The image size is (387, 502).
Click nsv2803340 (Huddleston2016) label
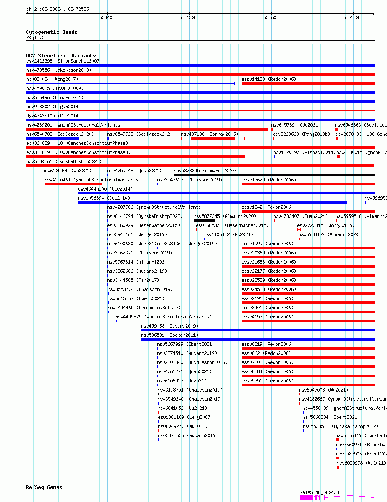tap(192, 362)
